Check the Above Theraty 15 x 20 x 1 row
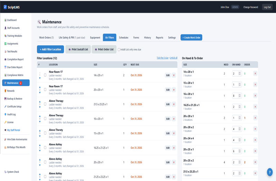Screen dimensions: 276x181 click(45, 133)
